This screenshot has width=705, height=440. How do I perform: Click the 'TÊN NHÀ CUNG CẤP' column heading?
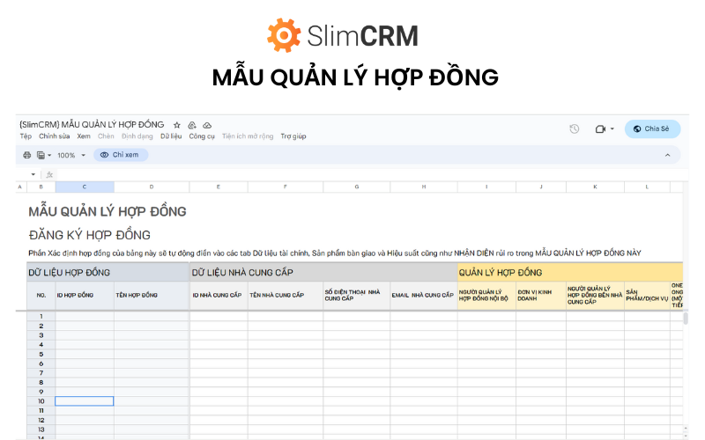pos(286,296)
